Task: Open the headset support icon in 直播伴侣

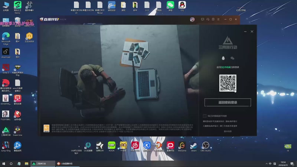Action: 208,19
